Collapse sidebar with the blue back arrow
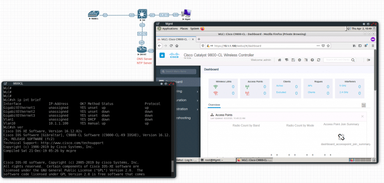The height and width of the screenshot is (183, 384). (162, 55)
